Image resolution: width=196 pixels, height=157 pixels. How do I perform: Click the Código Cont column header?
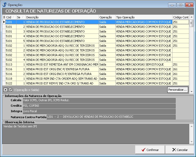point(180,17)
